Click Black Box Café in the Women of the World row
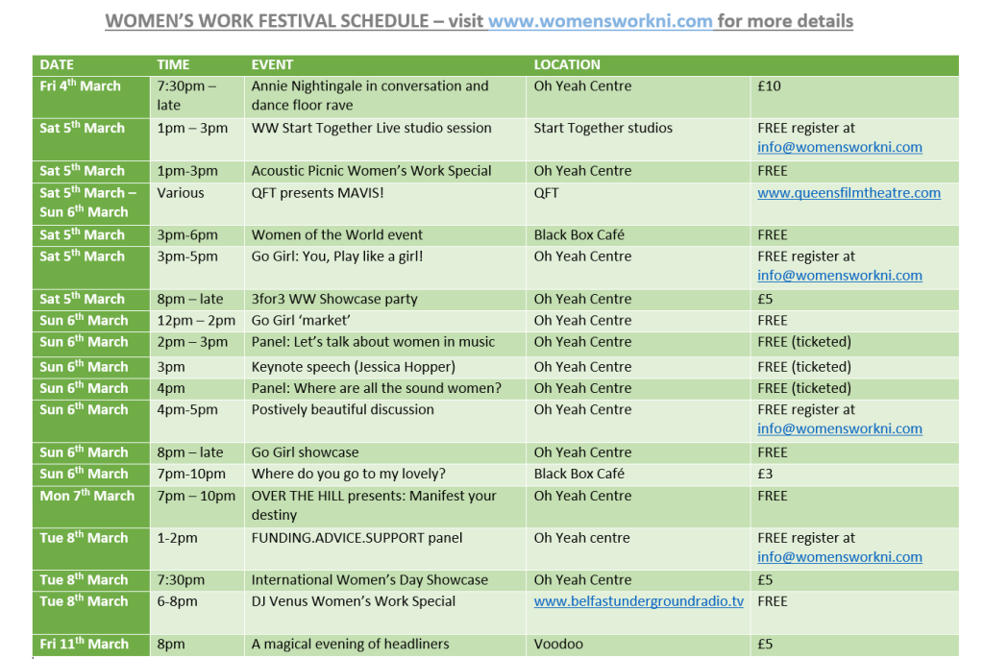984x659 pixels. coord(638,235)
